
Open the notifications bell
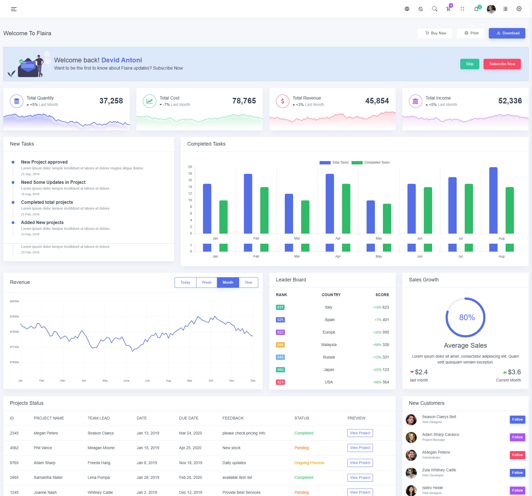point(476,9)
